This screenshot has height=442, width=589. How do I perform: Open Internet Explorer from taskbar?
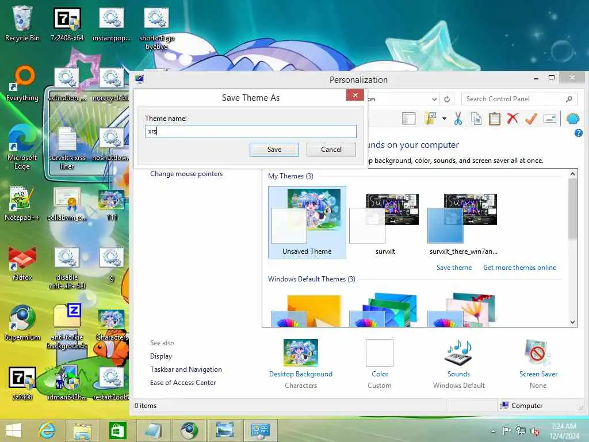click(x=47, y=430)
